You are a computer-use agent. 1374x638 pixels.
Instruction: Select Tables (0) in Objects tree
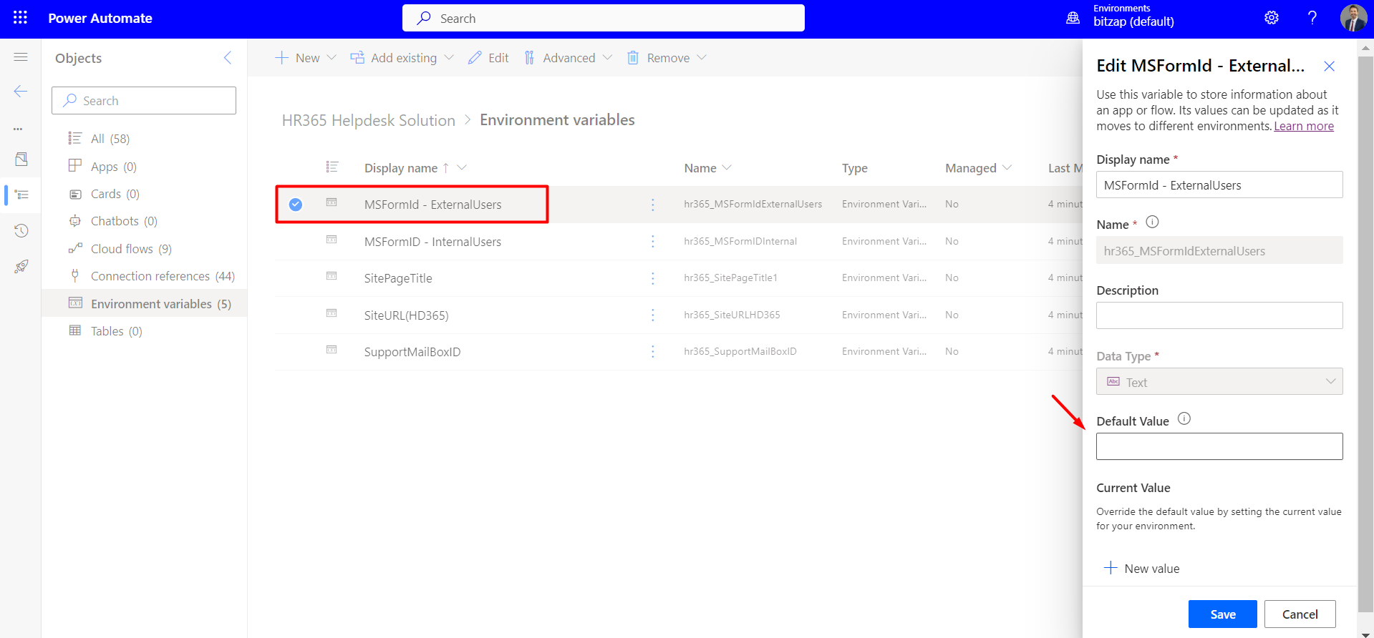tap(116, 331)
